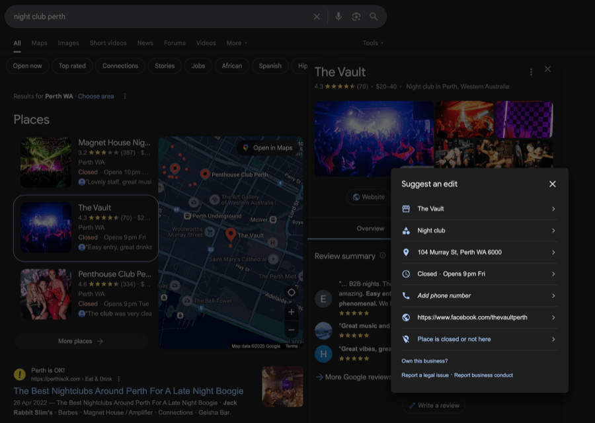Apply the Spanish filter chip
595x423 pixels.
(270, 66)
